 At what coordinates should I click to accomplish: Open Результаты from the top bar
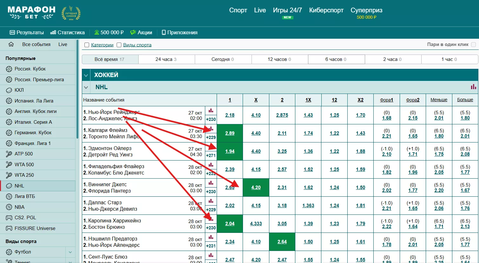pos(27,32)
